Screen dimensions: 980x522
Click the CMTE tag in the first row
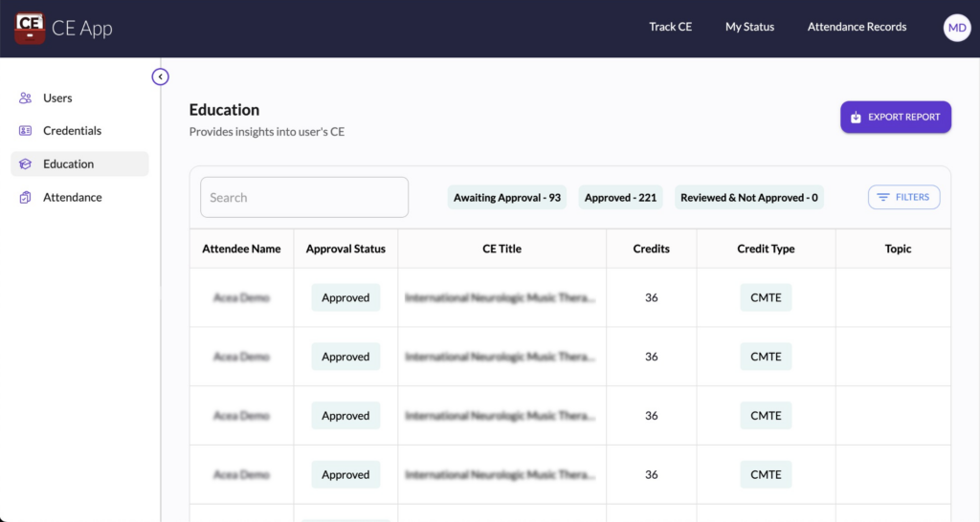(766, 297)
